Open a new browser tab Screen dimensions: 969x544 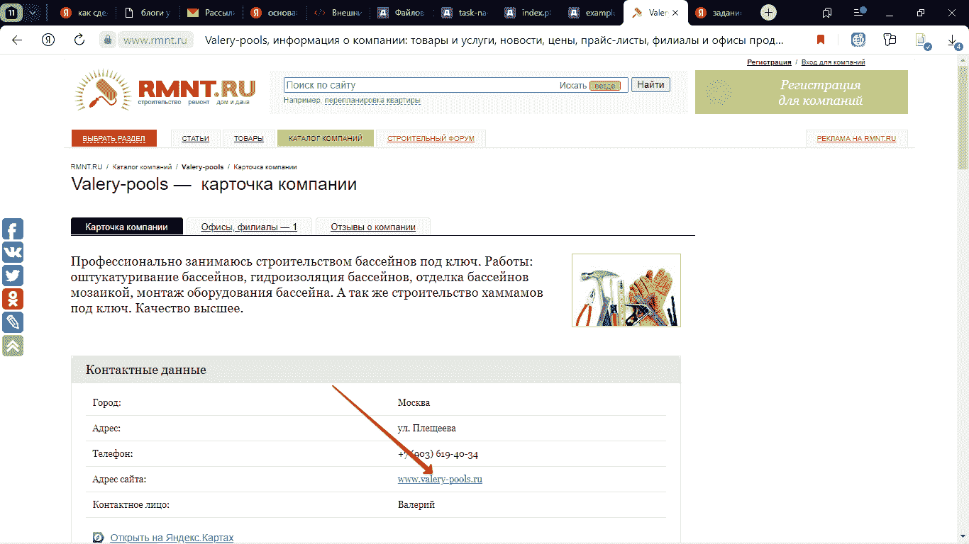click(x=768, y=13)
